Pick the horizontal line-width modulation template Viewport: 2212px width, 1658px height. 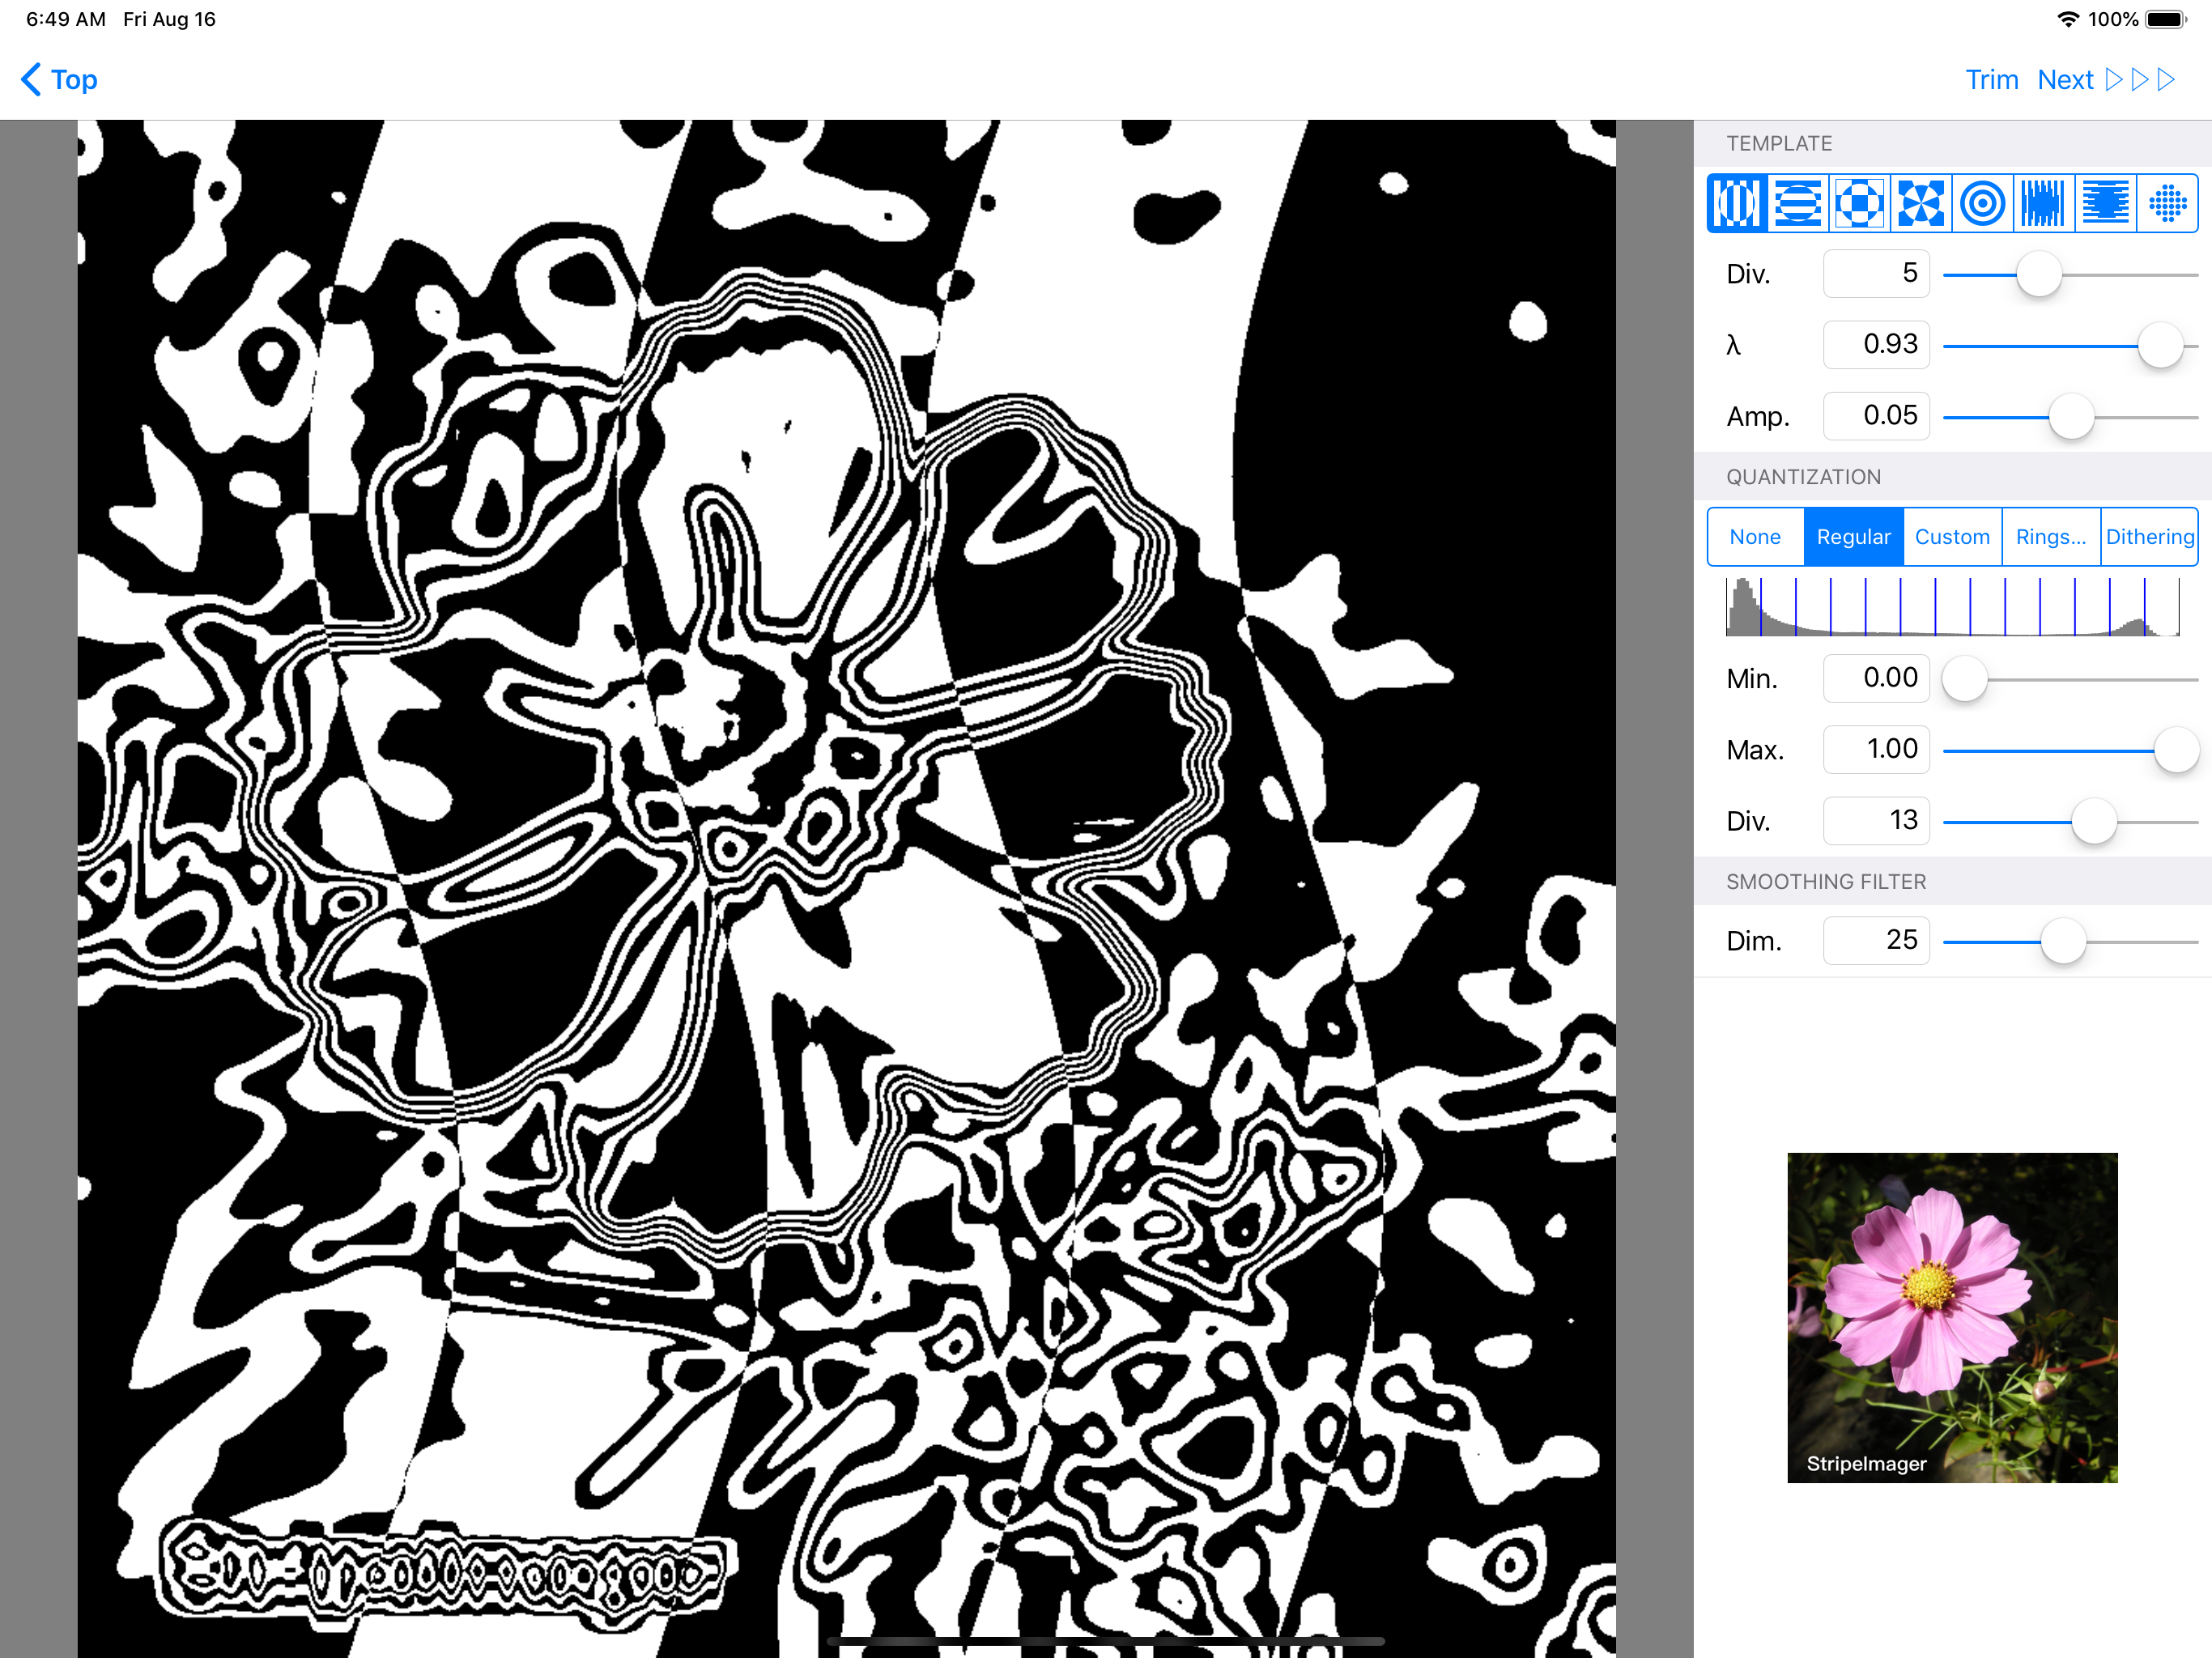pyautogui.click(x=2105, y=204)
